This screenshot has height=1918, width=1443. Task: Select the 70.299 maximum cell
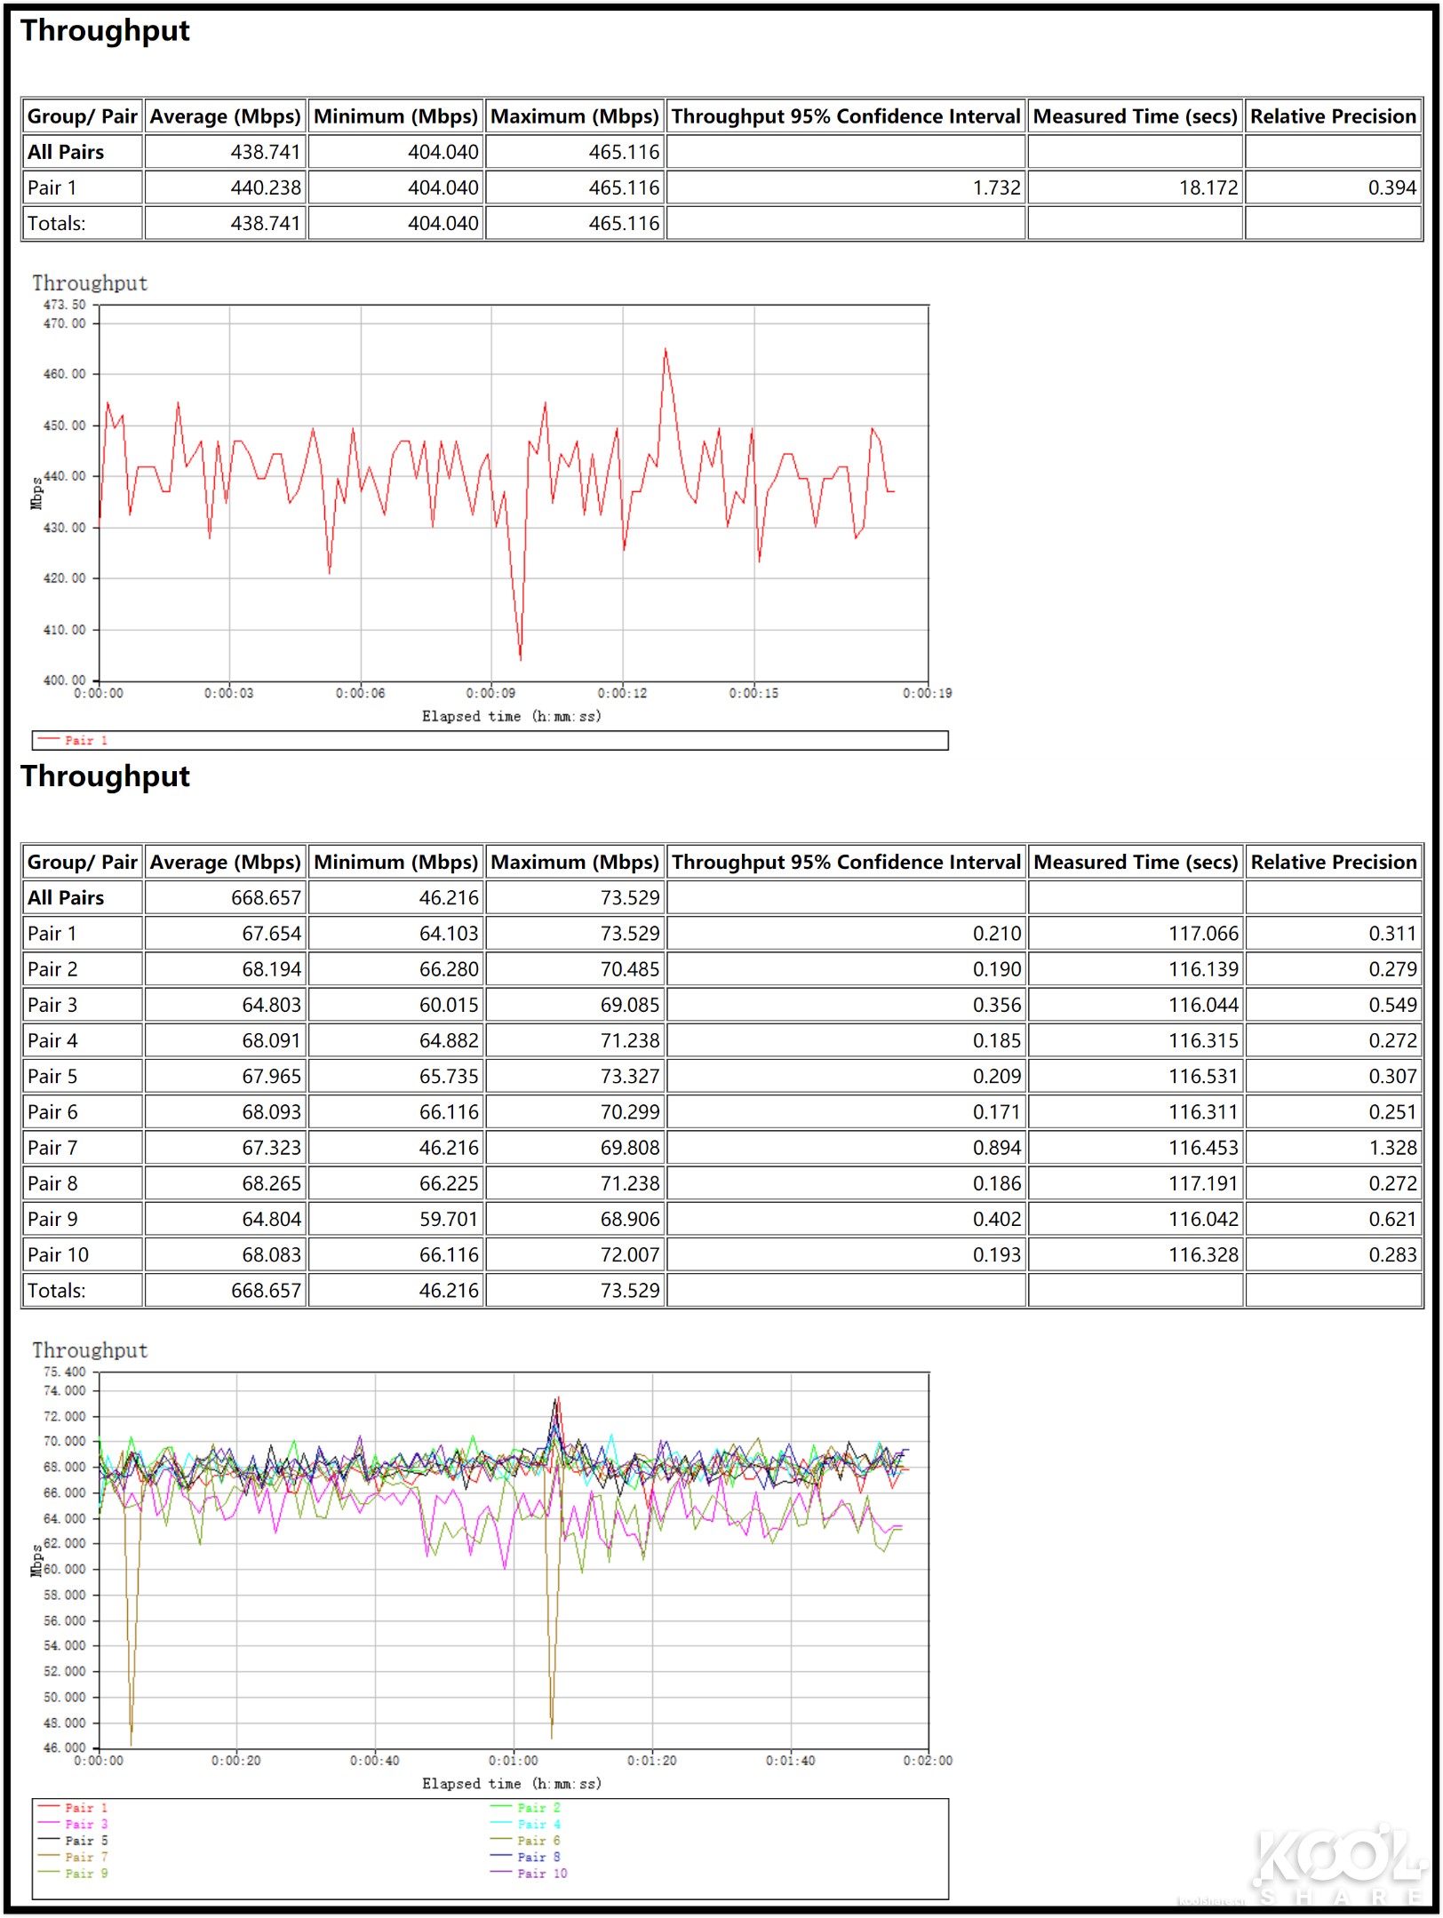coord(575,1112)
